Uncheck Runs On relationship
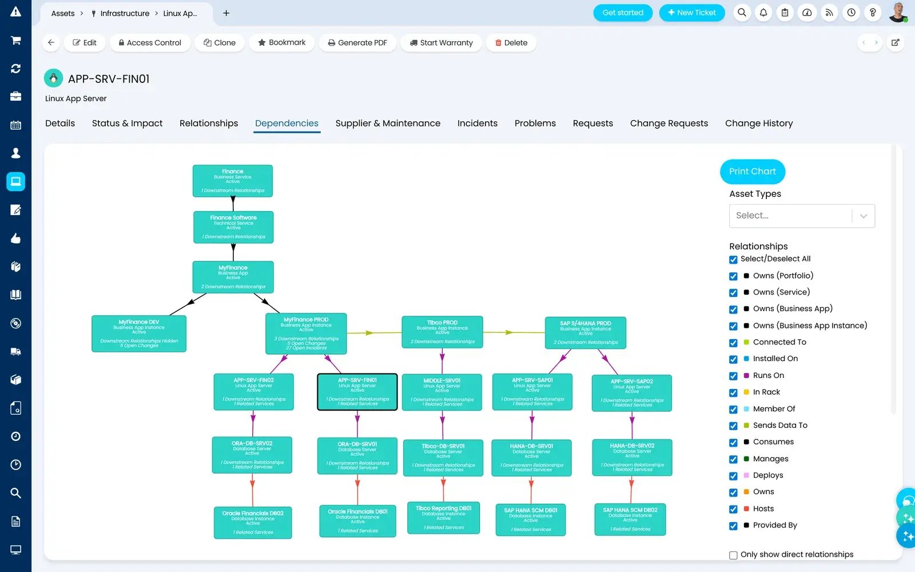Viewport: 915px width, 572px height. (x=733, y=376)
